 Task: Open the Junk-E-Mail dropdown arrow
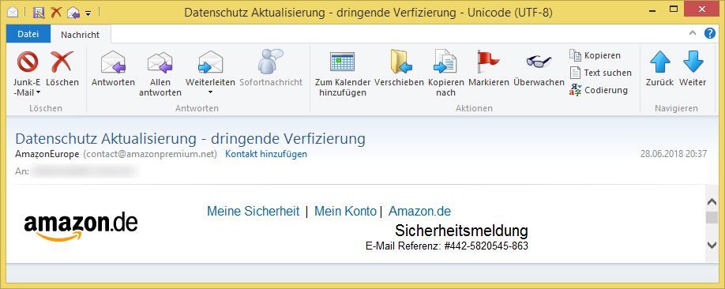point(39,92)
